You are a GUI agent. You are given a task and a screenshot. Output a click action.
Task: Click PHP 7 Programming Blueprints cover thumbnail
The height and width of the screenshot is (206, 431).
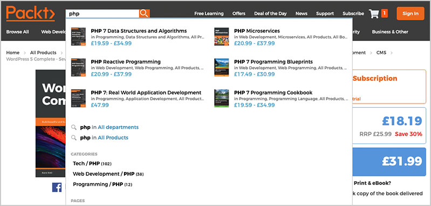point(222,67)
